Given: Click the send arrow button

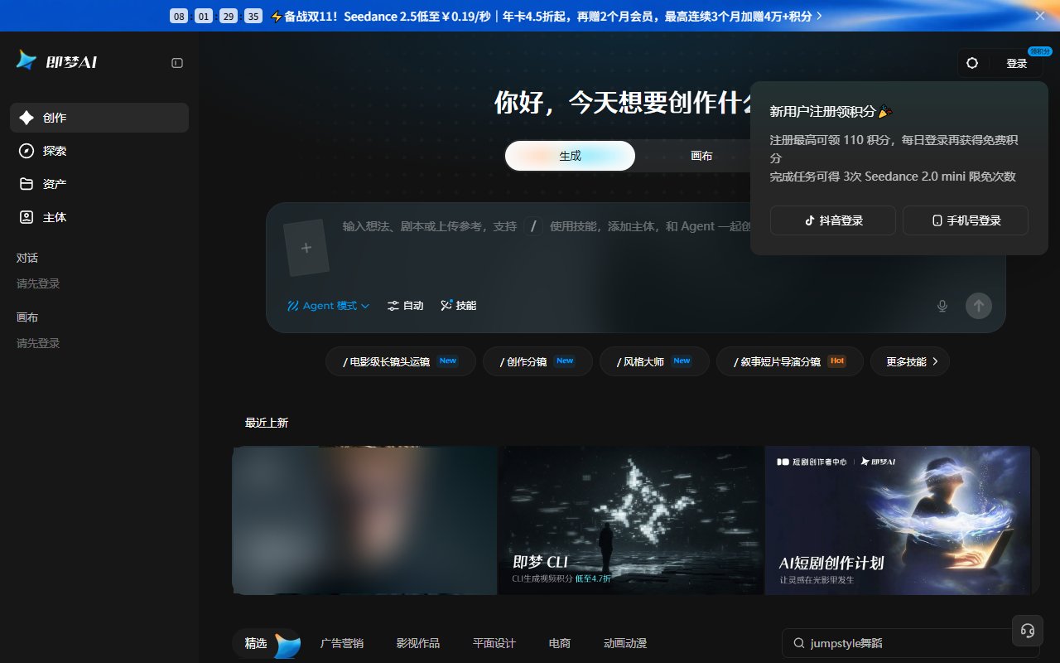Looking at the screenshot, I should [x=979, y=306].
